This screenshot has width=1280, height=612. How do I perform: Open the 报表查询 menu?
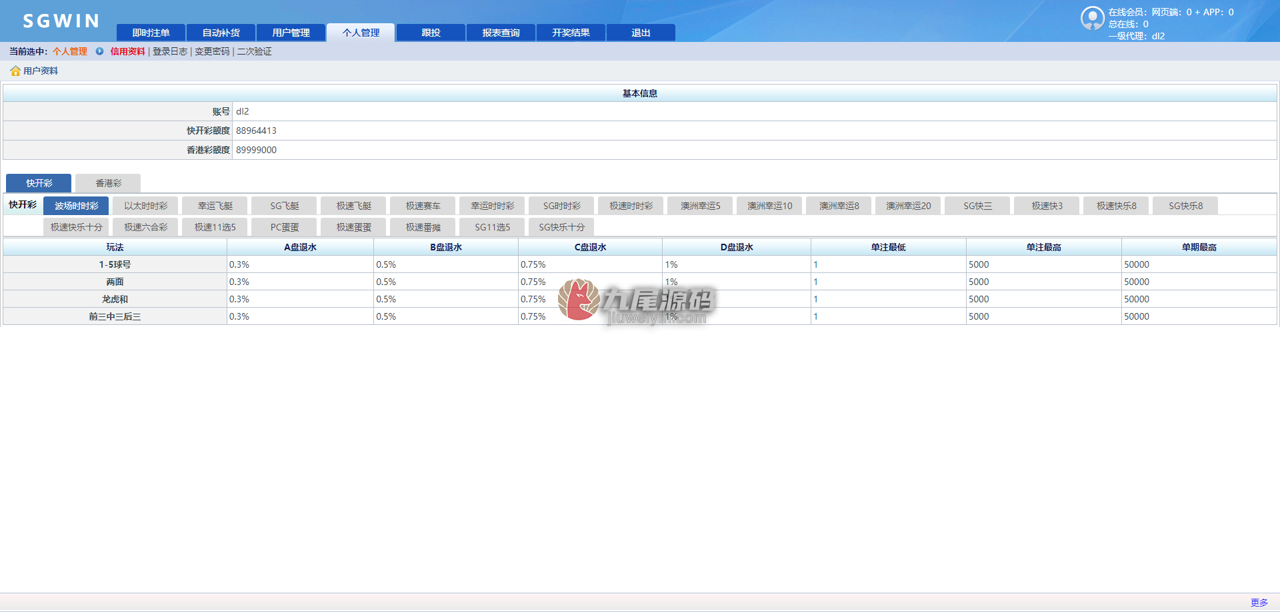(501, 33)
